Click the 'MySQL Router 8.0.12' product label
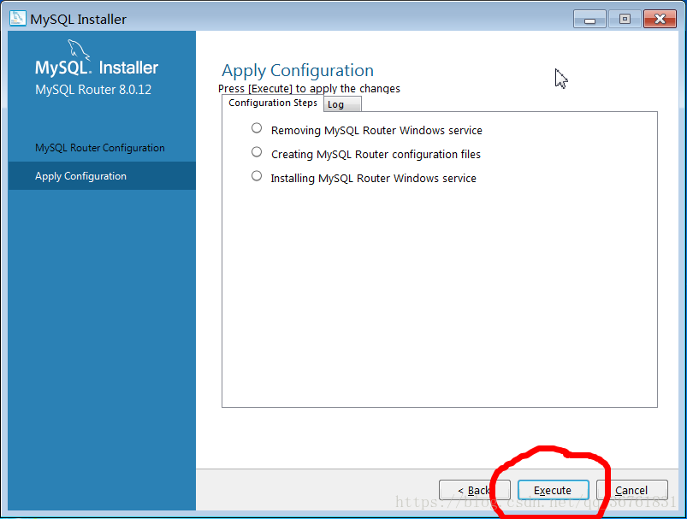687x519 pixels. coord(93,90)
